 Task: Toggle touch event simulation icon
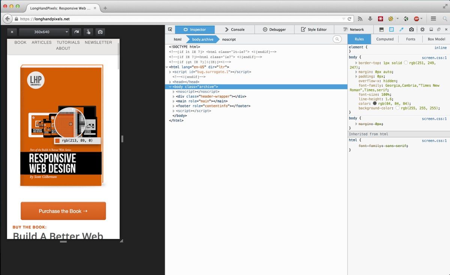tap(88, 32)
